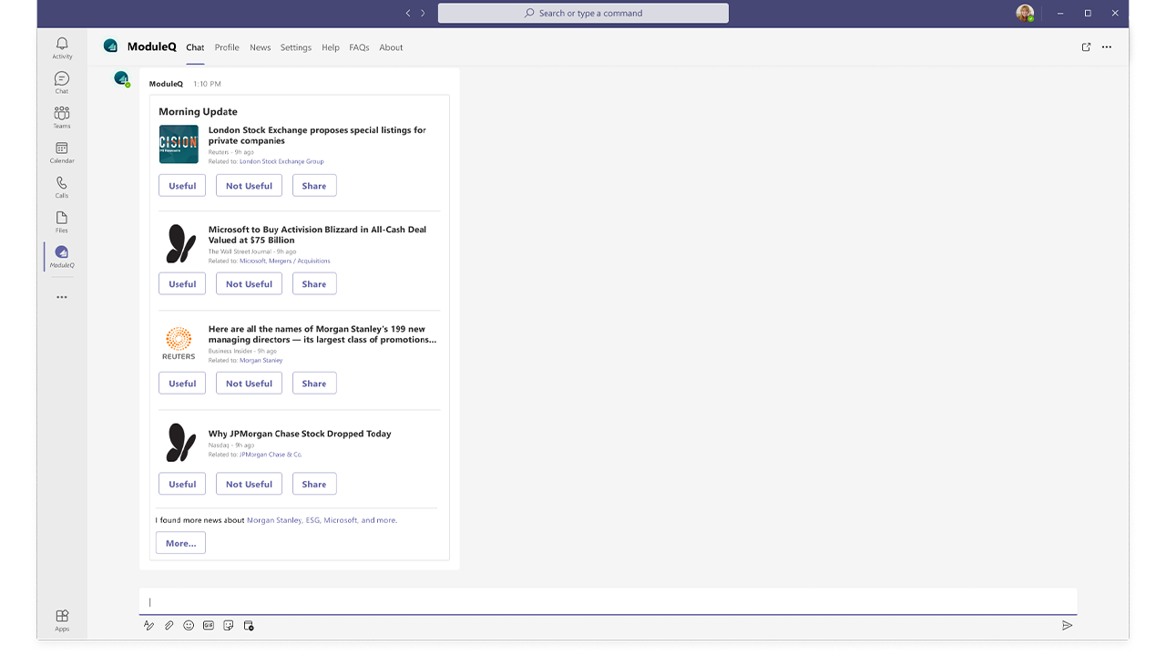Mark JPMorgan Chase story Not Useful
Screen dimensions: 1166x656
point(249,484)
